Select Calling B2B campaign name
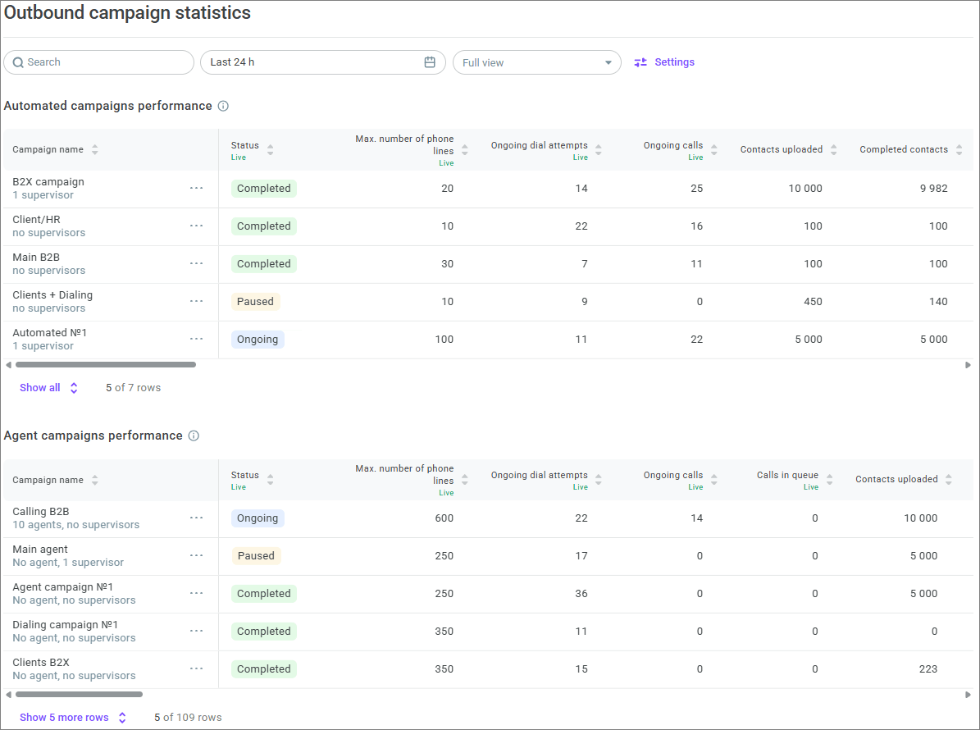The image size is (980, 730). click(41, 511)
